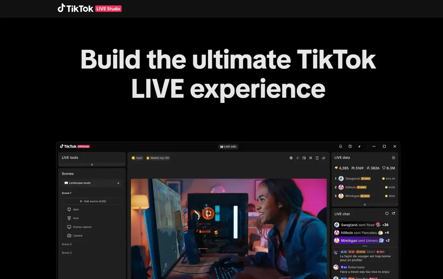This screenshot has height=279, width=443.
Task: Select Scene 2 in Scenes list
Action: (x=67, y=244)
